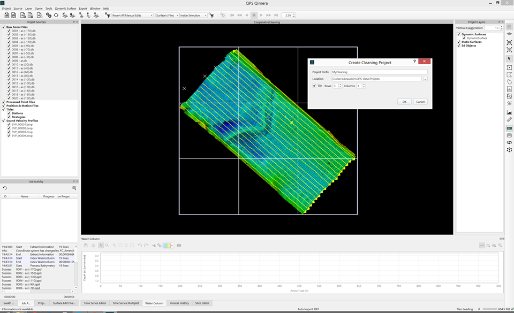Select the arrow pointer tool in right toolbar

click(509, 59)
